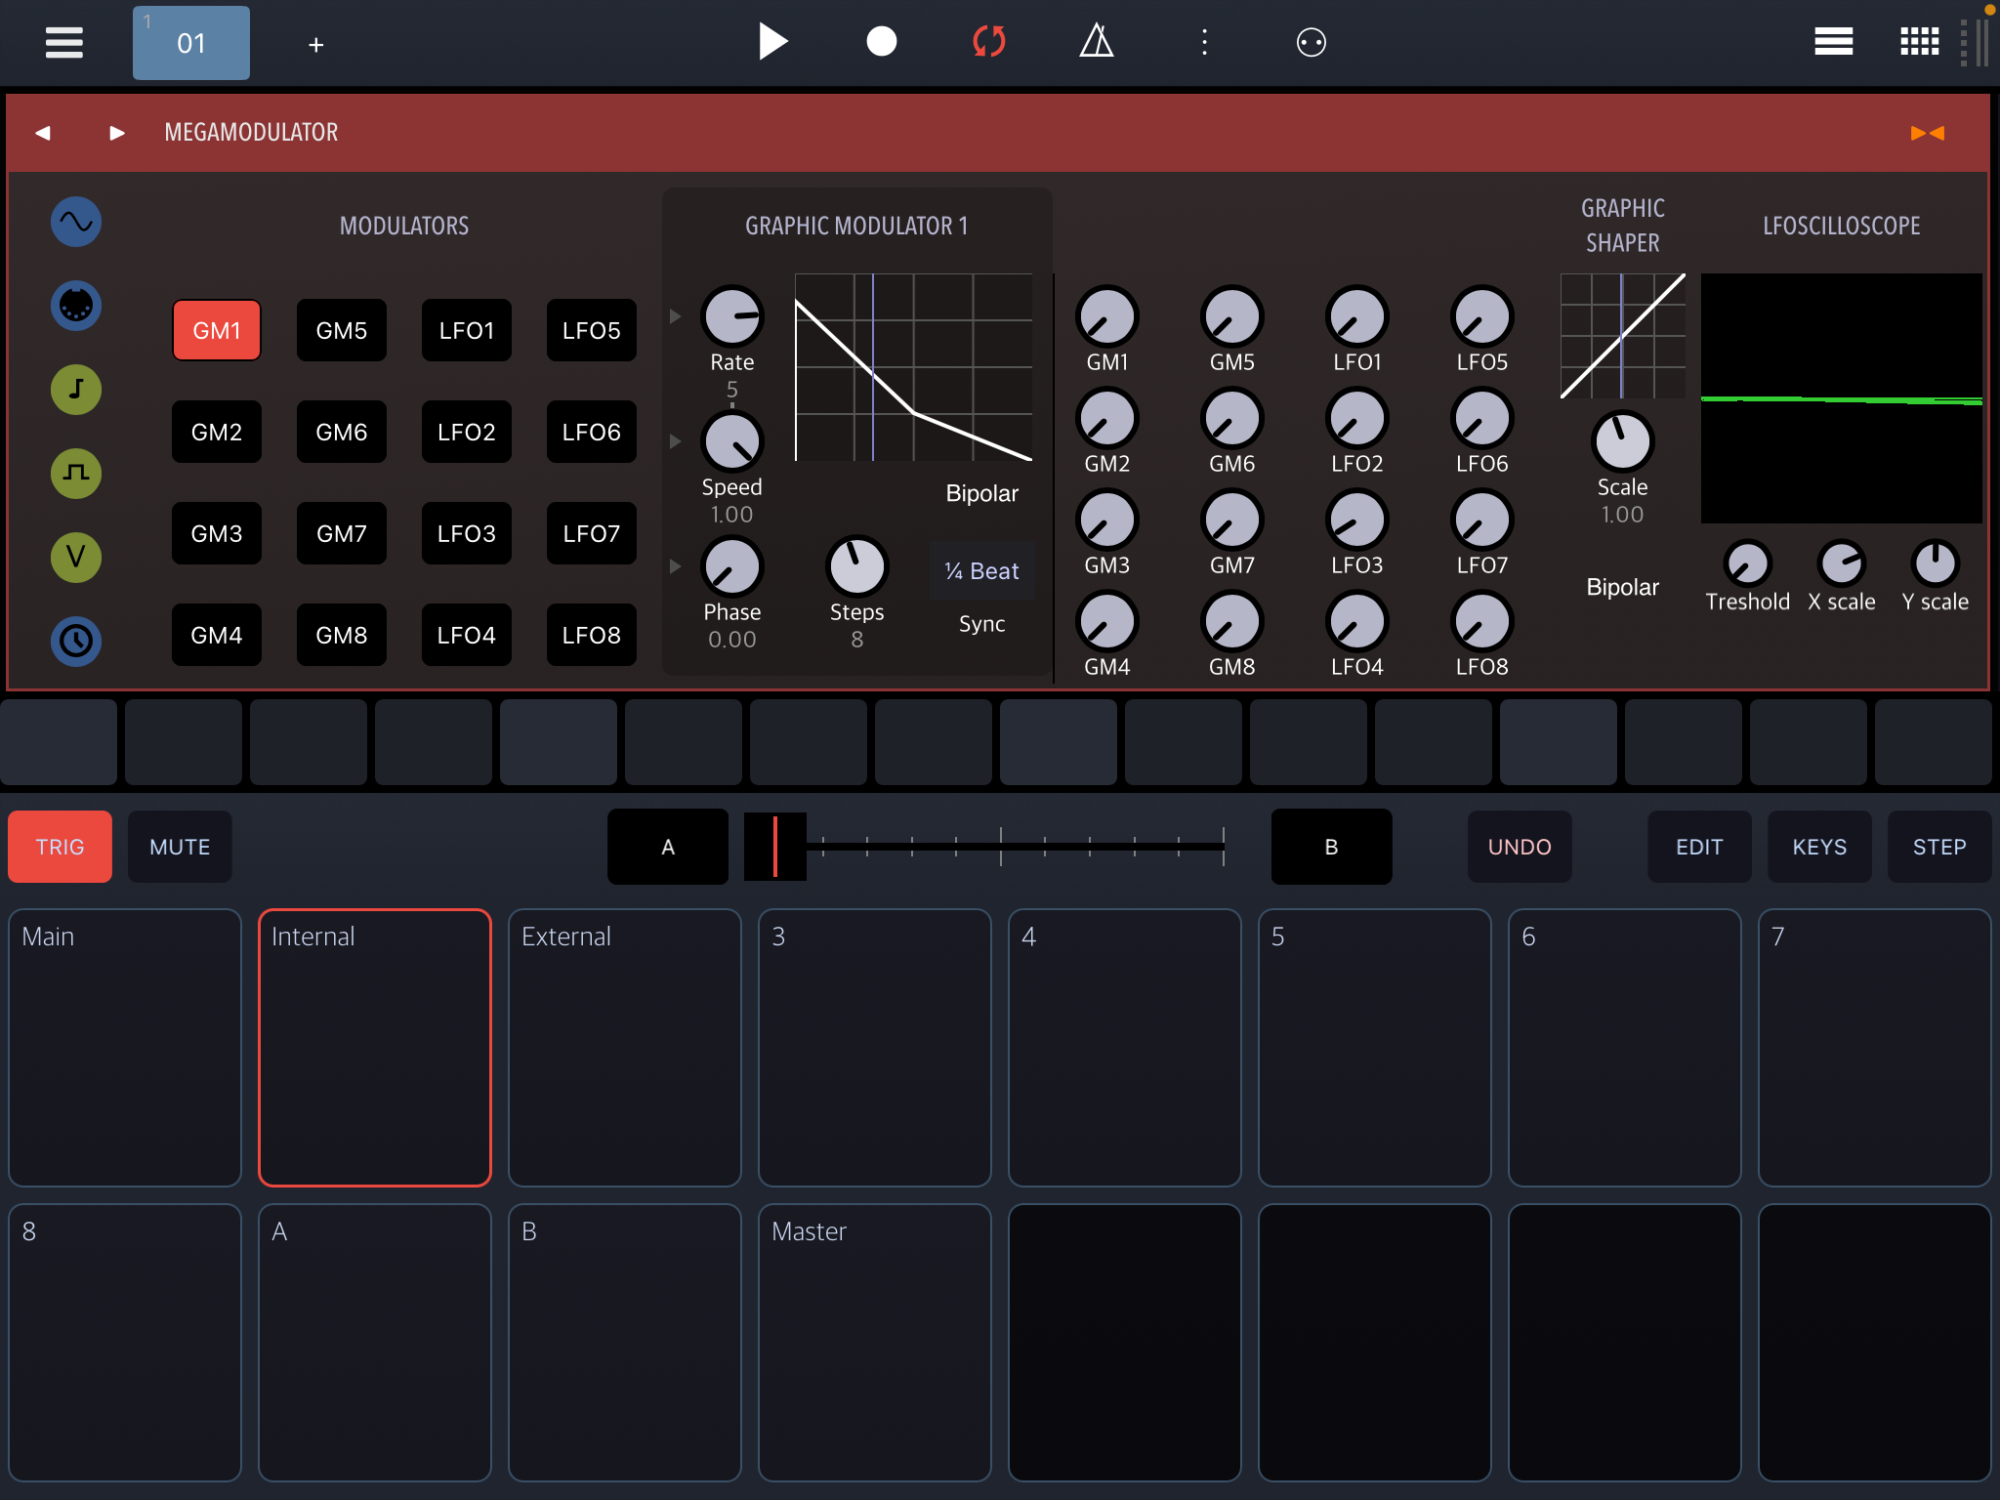2000x1500 pixels.
Task: Expand the arrow beside the Rate knob
Action: click(x=675, y=316)
